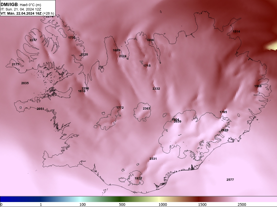277x207 pixels.
Task: Click the value 1904 on the map
Action: [175, 120]
